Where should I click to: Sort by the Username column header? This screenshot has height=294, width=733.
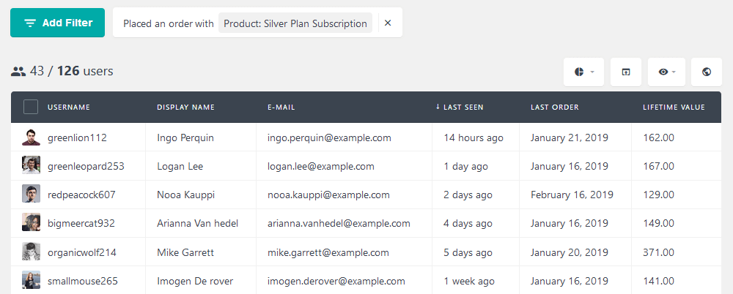pos(69,108)
